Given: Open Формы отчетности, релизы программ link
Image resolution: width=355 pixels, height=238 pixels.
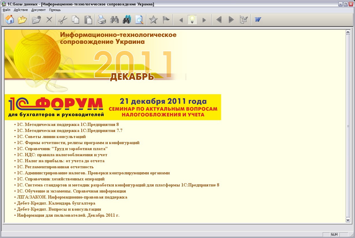Looking at the screenshot, I should [x=78, y=143].
